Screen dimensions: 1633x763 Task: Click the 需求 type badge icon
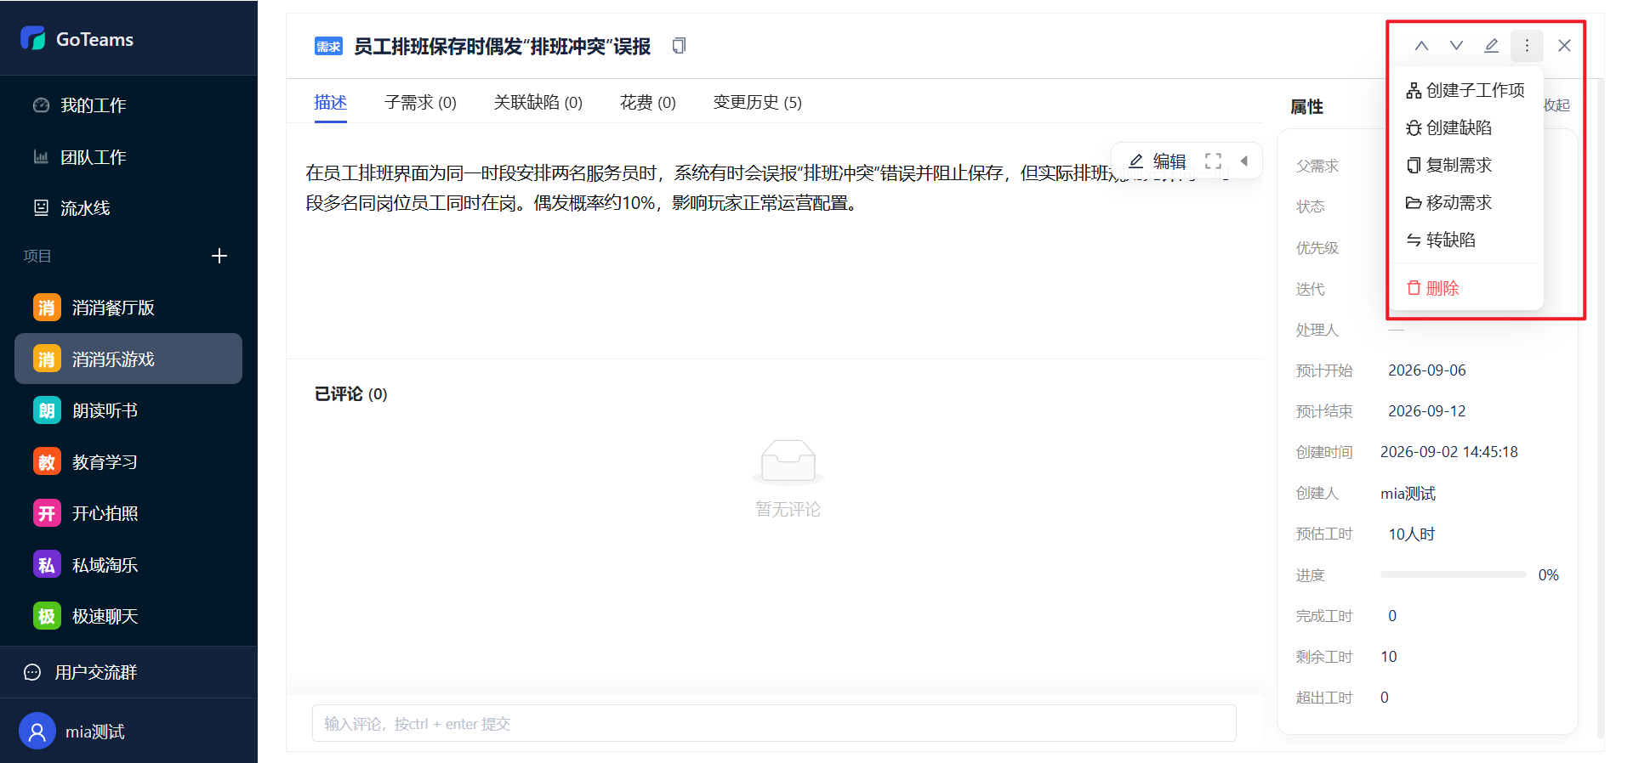328,46
